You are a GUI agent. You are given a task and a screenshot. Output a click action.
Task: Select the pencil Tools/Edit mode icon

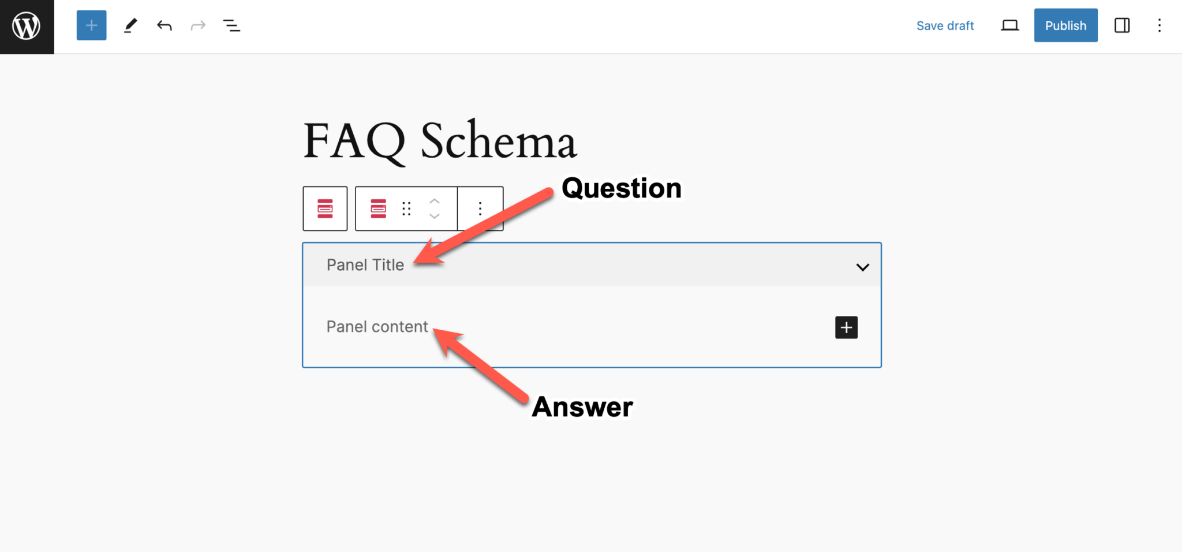point(130,25)
